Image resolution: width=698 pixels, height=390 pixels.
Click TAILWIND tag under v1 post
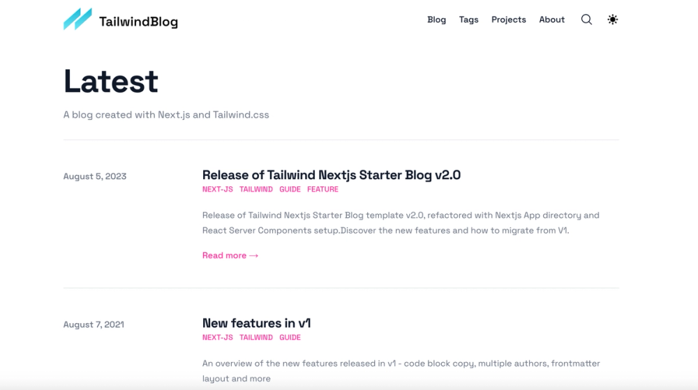point(256,338)
